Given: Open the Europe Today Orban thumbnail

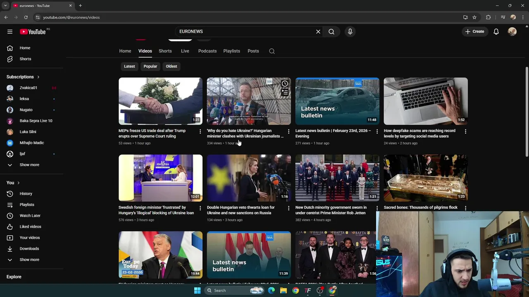Looking at the screenshot, I should pyautogui.click(x=160, y=255).
